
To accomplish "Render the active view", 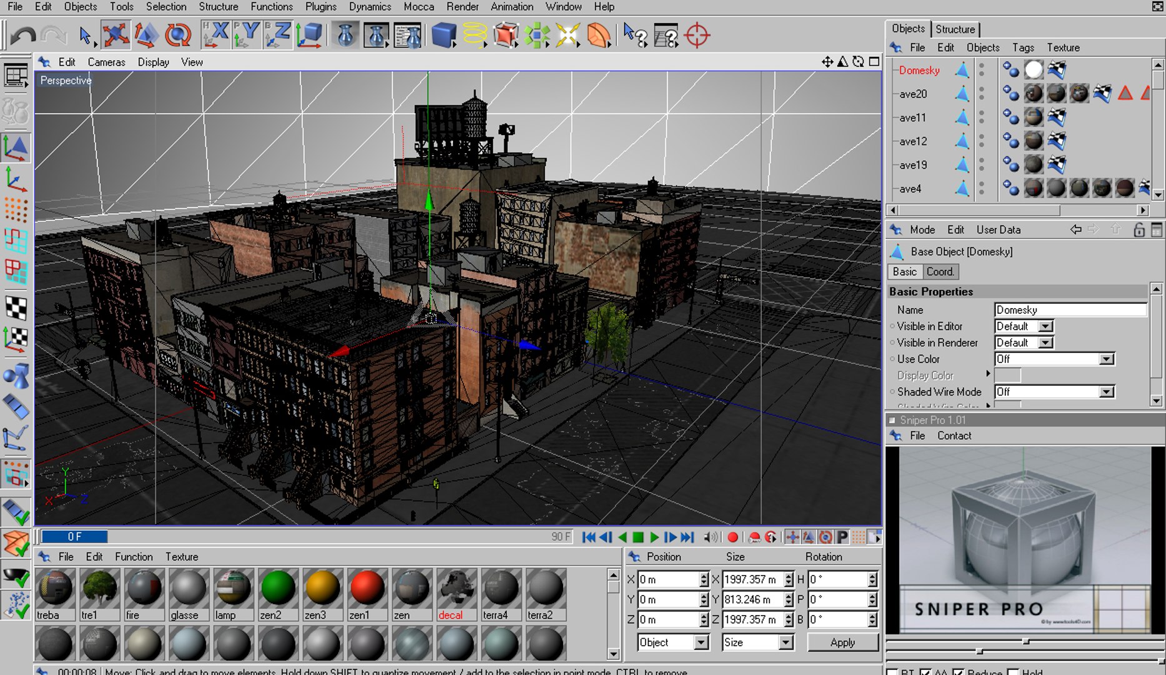I will pos(346,35).
